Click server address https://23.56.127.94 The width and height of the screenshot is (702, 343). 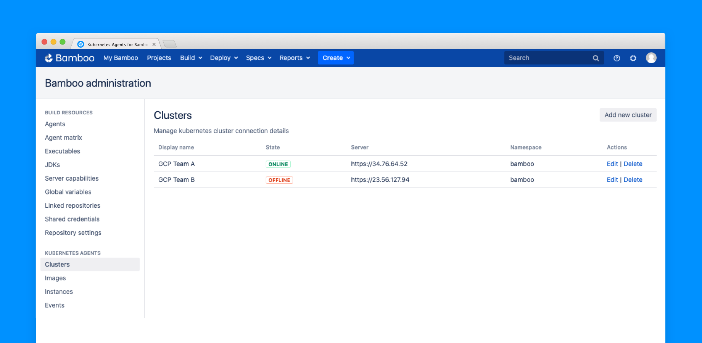[380, 180]
